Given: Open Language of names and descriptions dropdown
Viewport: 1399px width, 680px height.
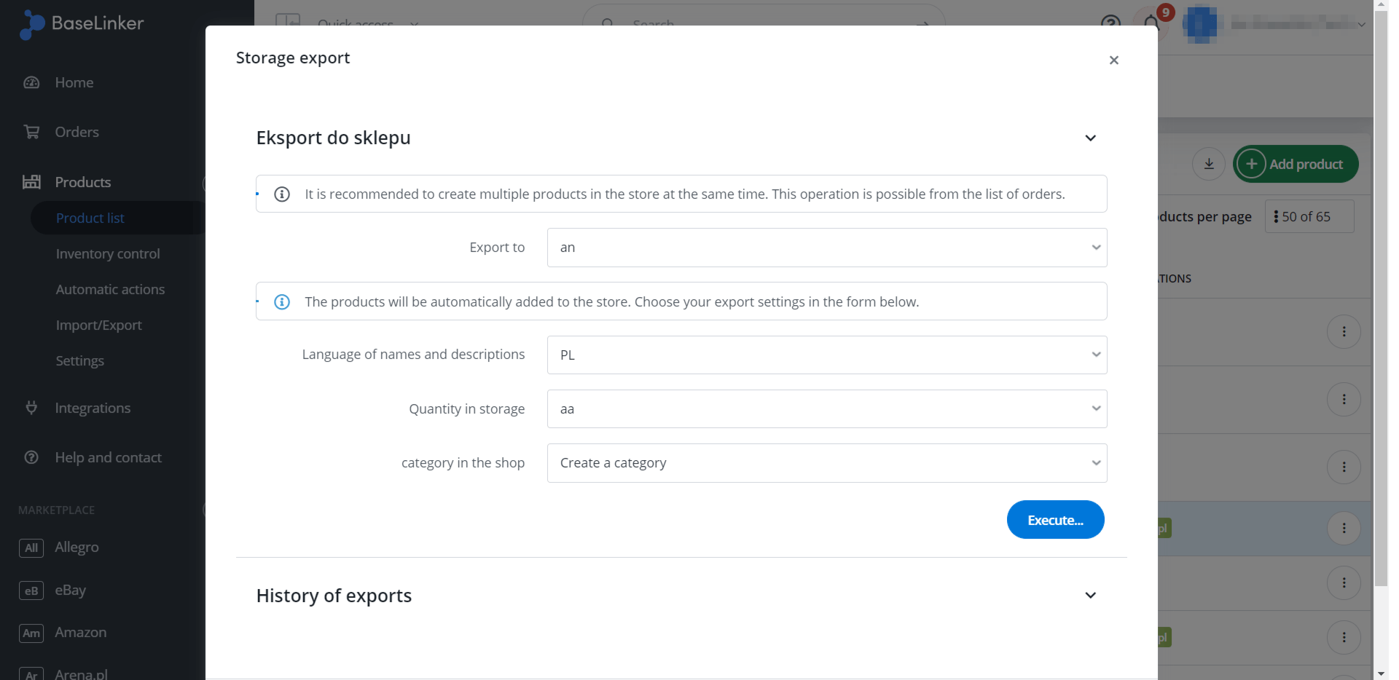Looking at the screenshot, I should (827, 355).
